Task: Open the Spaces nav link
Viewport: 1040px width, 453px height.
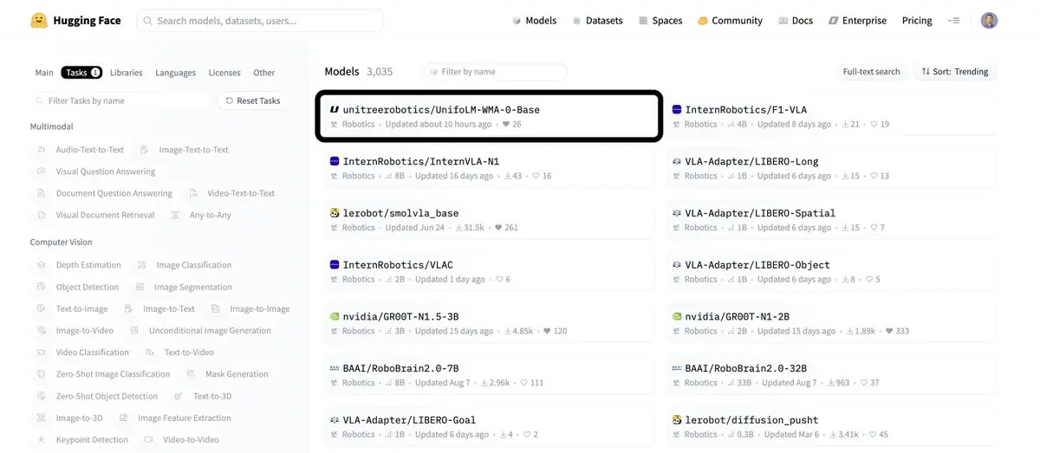Action: (x=660, y=21)
